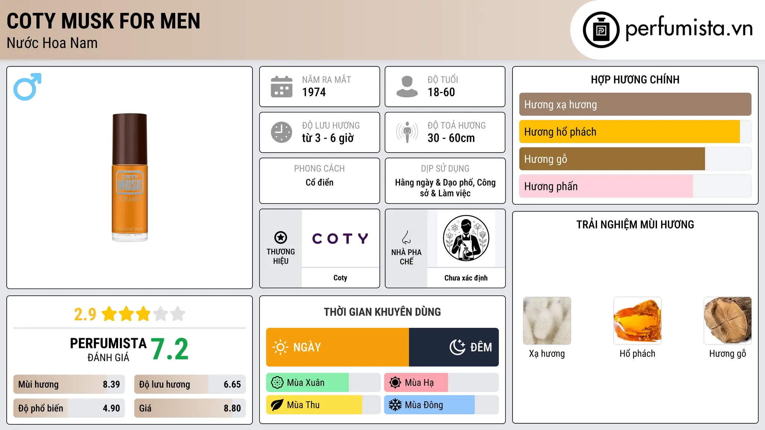Screen dimensions: 765x430
Task: Click the Độ phổ biến 4.90 score bar
Action: (69, 408)
